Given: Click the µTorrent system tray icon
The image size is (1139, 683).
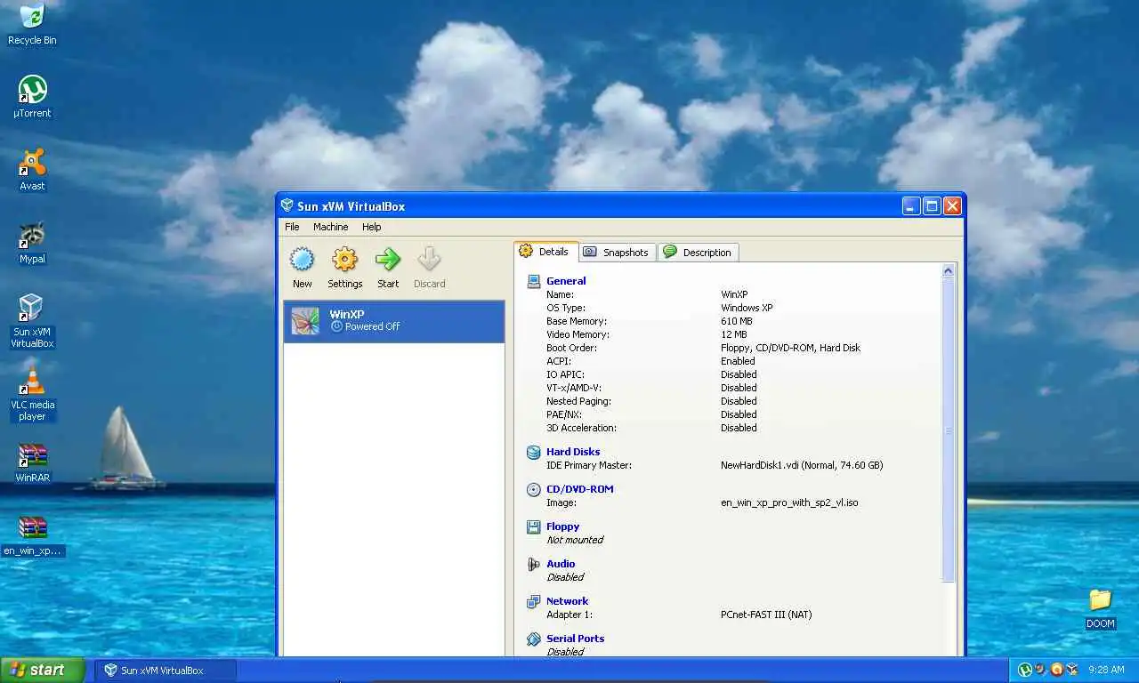Looking at the screenshot, I should point(1024,670).
